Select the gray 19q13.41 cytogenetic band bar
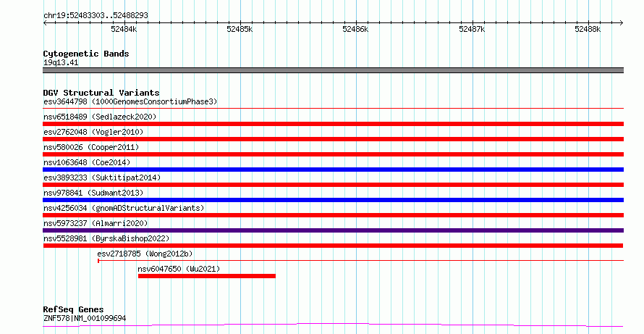644x334 pixels. (333, 70)
